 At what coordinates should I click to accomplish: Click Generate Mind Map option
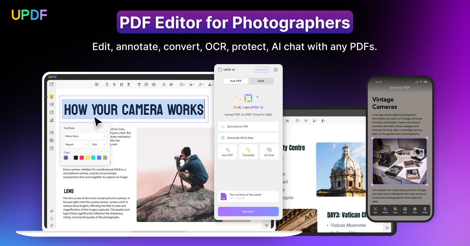[248, 138]
